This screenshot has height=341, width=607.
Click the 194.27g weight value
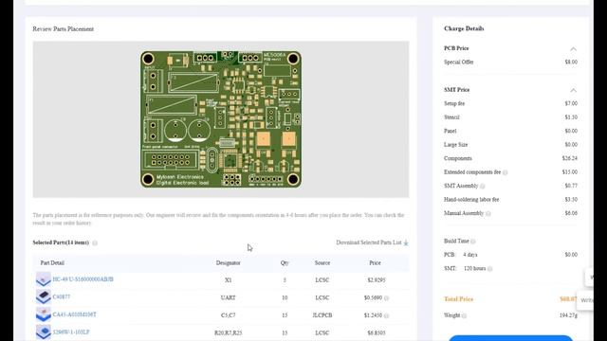coord(568,315)
